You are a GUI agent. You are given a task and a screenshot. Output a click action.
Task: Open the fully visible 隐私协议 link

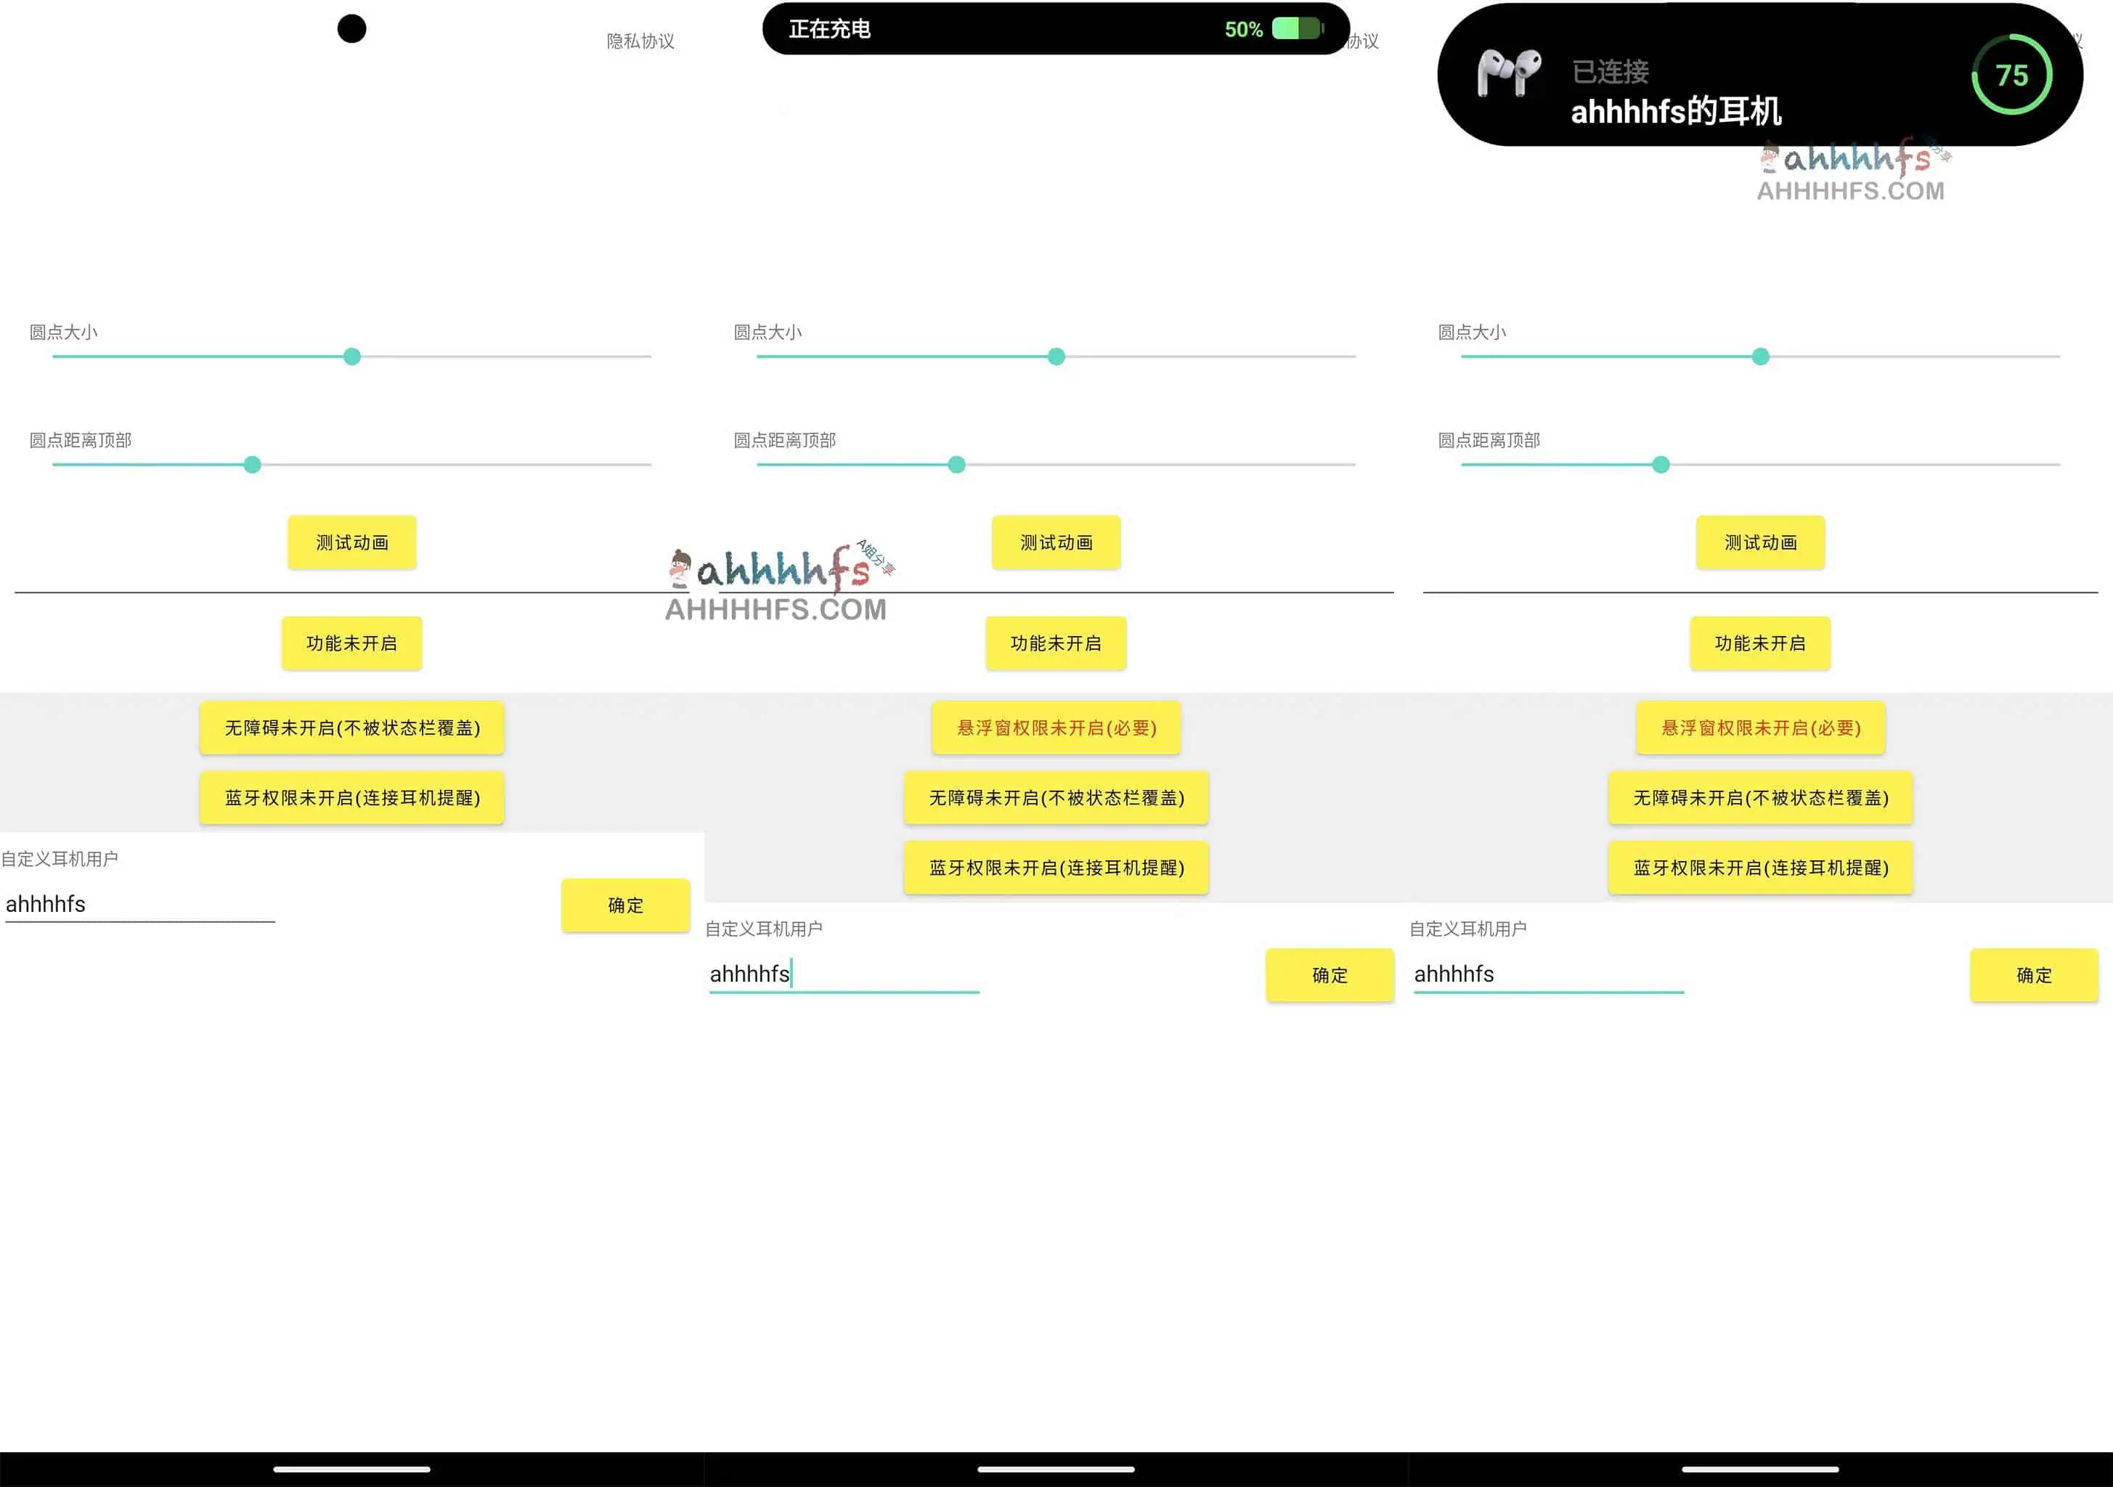[x=640, y=41]
